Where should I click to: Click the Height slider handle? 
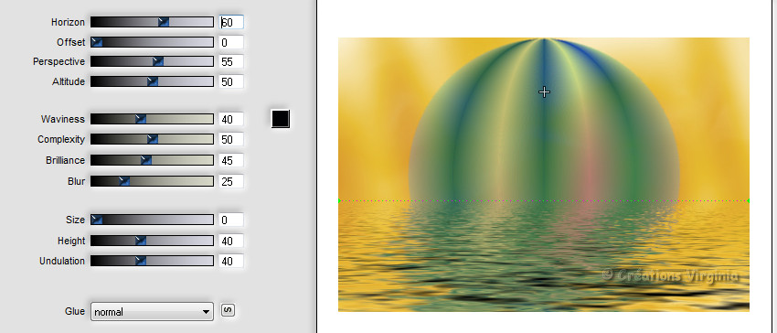pos(141,241)
